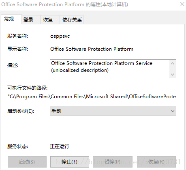Open the 恢复 tab
This screenshot has width=186, height=170.
coord(50,20)
